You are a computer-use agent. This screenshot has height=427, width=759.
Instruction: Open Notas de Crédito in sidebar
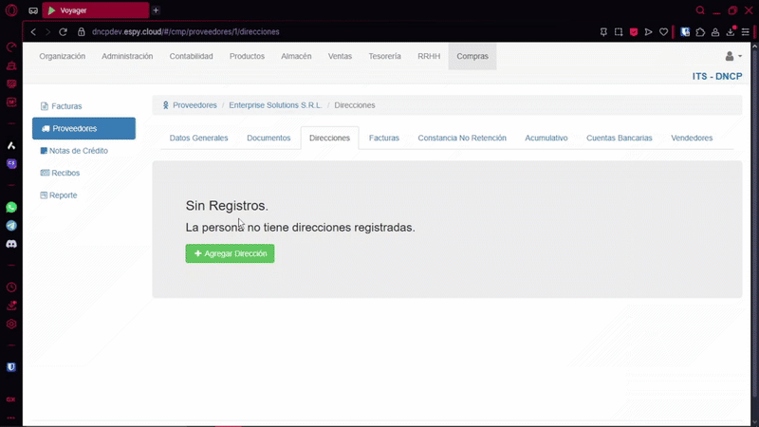tap(83, 151)
